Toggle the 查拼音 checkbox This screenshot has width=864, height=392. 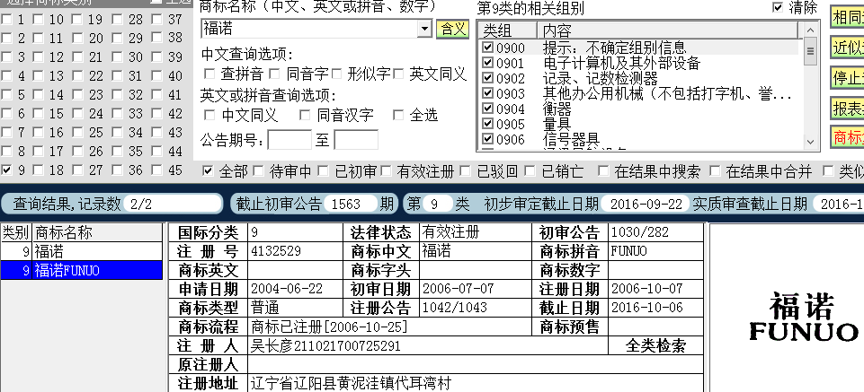pyautogui.click(x=209, y=74)
